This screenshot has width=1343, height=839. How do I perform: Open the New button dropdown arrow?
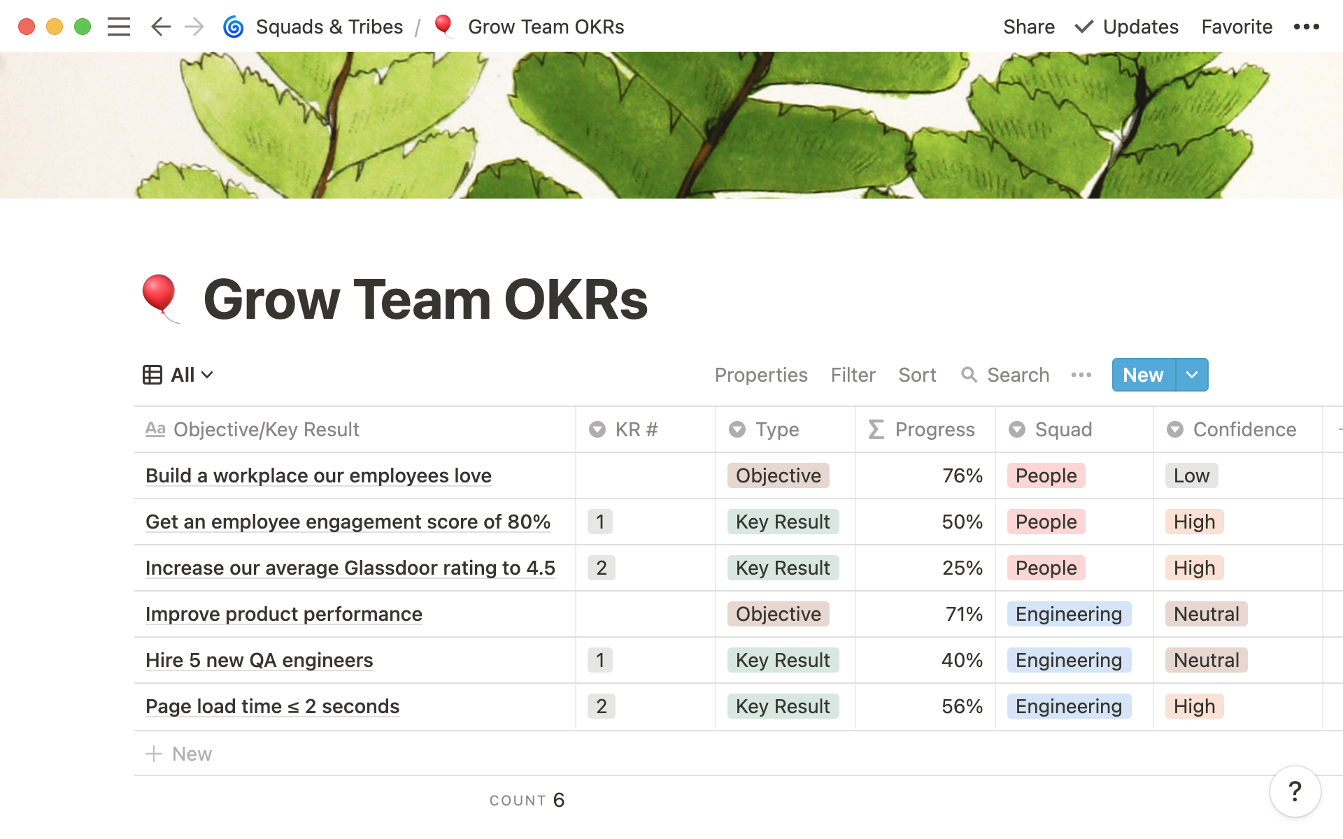point(1192,375)
